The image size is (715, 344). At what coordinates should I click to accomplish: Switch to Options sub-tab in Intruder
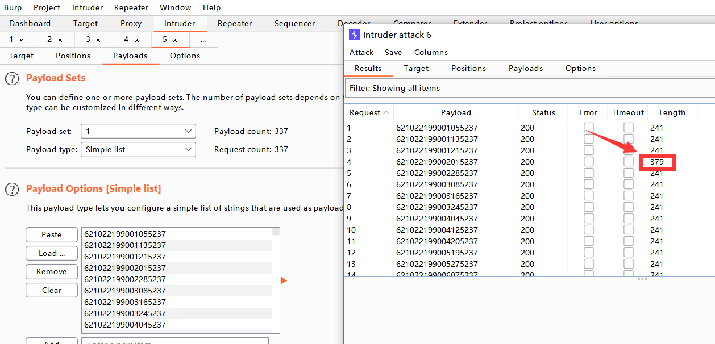pos(185,56)
